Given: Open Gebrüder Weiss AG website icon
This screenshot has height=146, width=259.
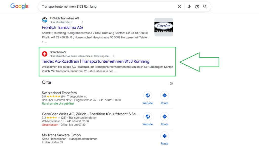Looking at the screenshot, I should pyautogui.click(x=148, y=117).
